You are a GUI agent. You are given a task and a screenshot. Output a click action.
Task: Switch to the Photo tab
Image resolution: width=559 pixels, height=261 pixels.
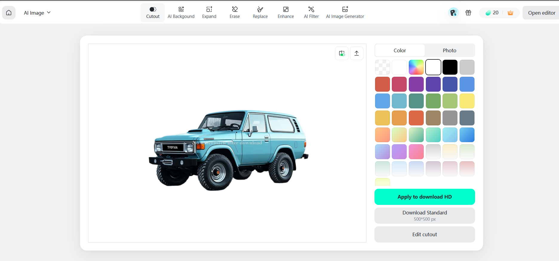pyautogui.click(x=449, y=50)
